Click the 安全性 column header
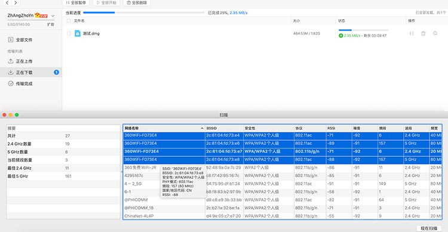448x232 pixels. click(x=269, y=128)
